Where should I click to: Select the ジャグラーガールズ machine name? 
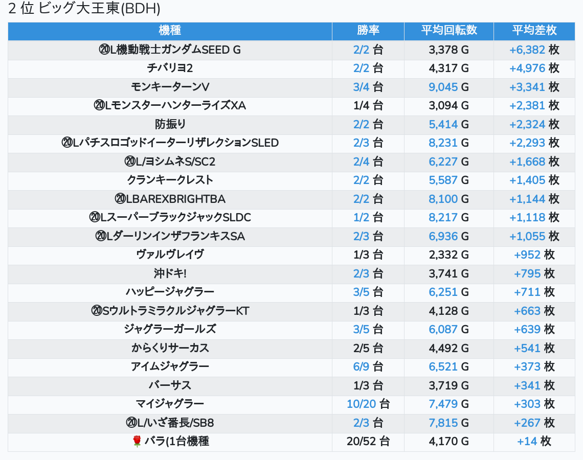[170, 330]
